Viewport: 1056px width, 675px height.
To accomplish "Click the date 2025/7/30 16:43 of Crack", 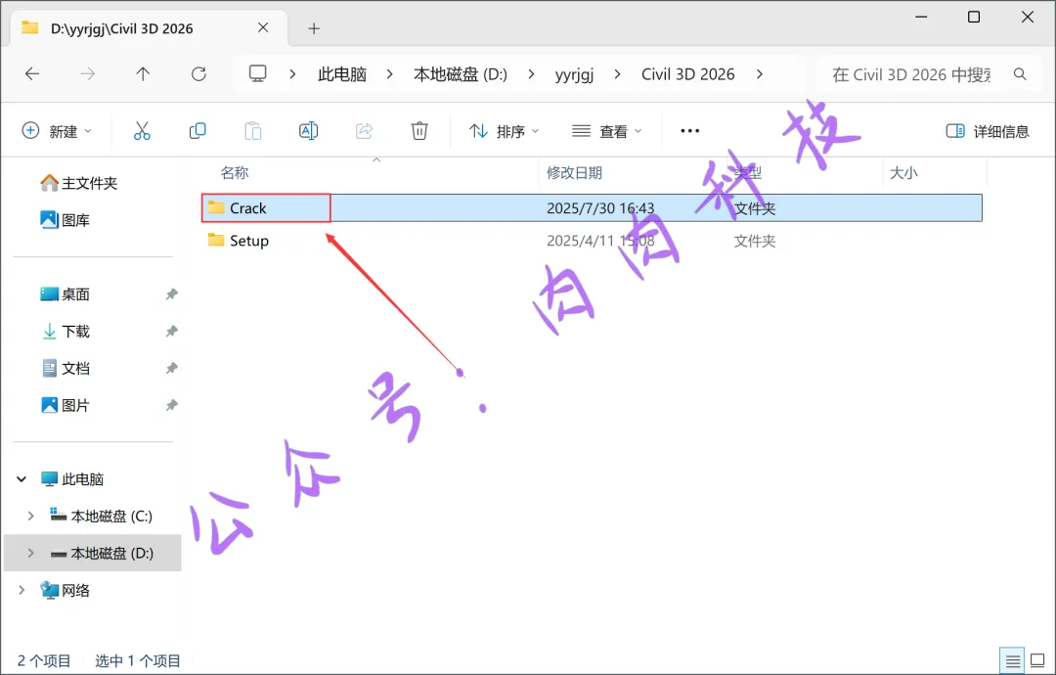I will [x=600, y=208].
